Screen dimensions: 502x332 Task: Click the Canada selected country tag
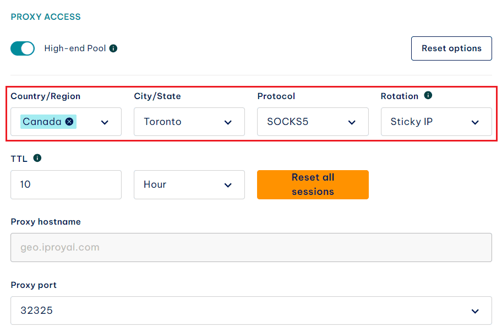[42, 122]
